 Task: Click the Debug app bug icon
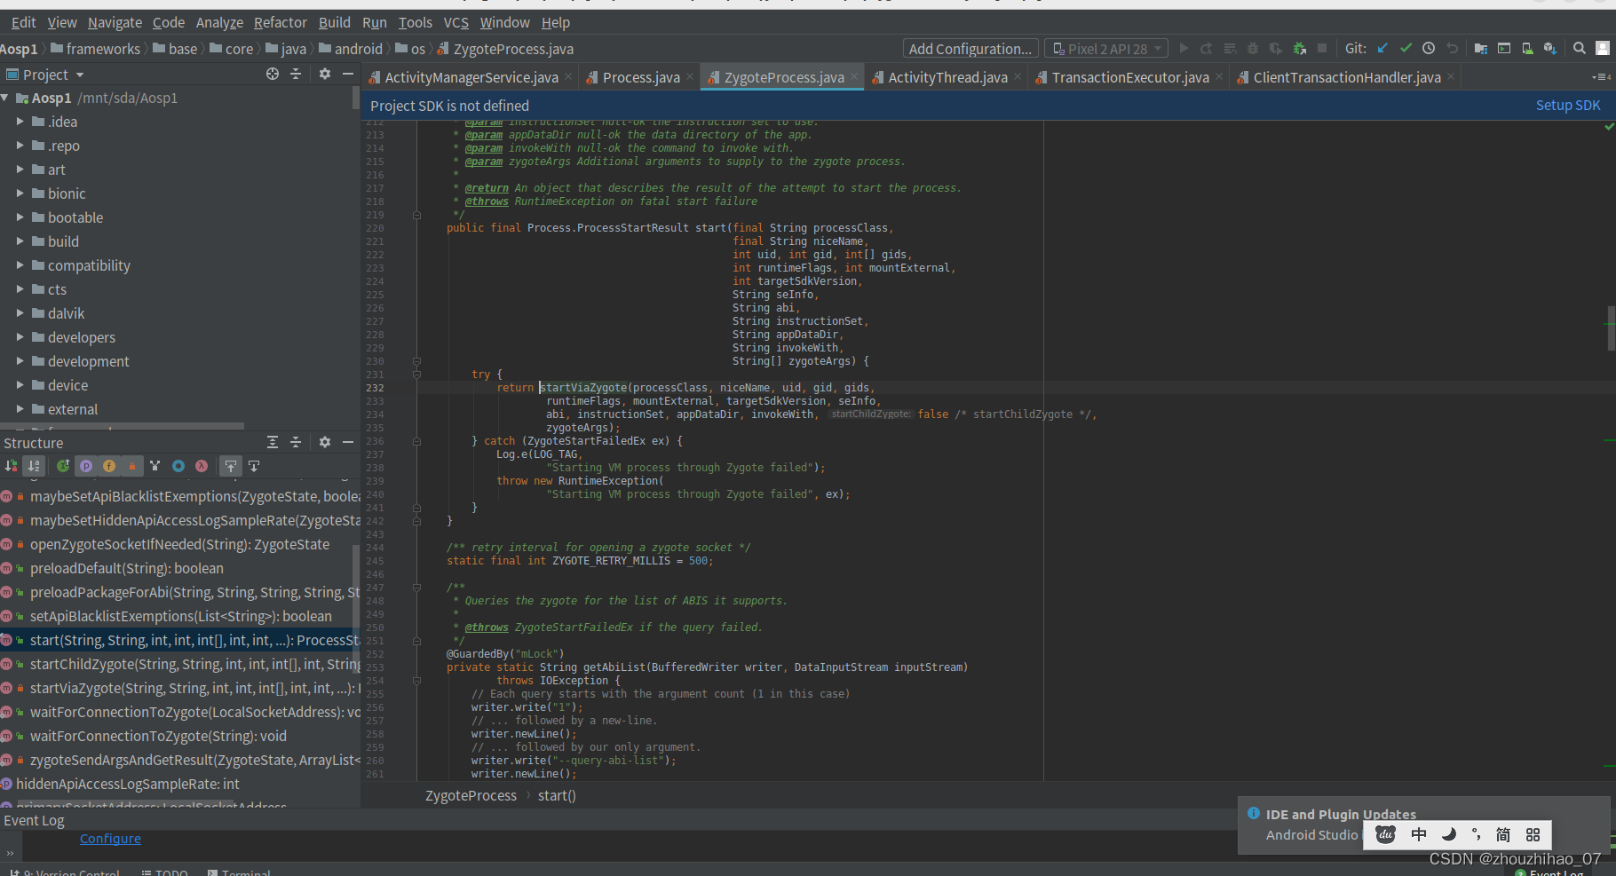(1253, 49)
